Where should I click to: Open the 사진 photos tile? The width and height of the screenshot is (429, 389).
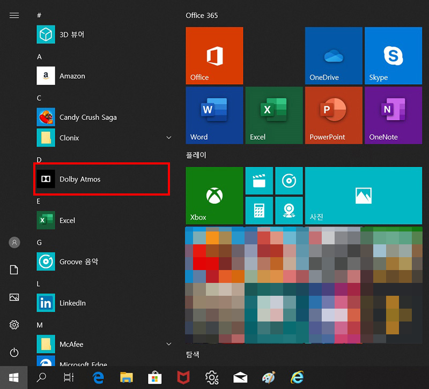click(x=364, y=196)
